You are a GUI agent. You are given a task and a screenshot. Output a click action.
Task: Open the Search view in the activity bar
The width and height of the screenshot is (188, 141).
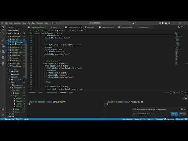click(x=3, y=34)
